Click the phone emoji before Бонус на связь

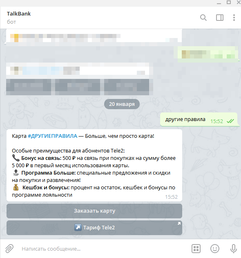pos(16,158)
